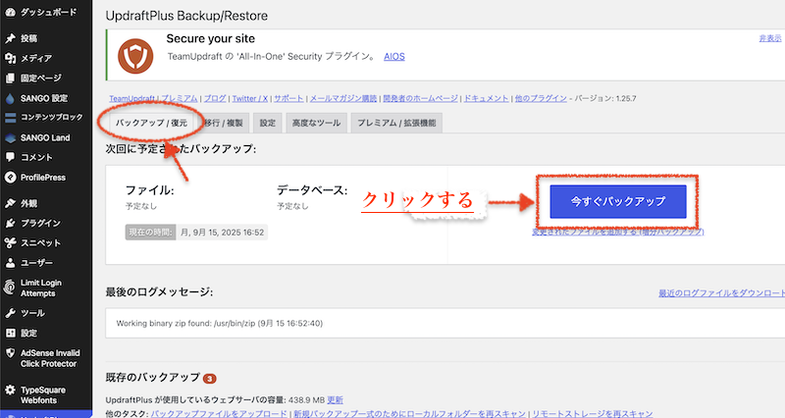Open the 他のプラグイン link
The height and width of the screenshot is (418, 785).
pos(541,99)
